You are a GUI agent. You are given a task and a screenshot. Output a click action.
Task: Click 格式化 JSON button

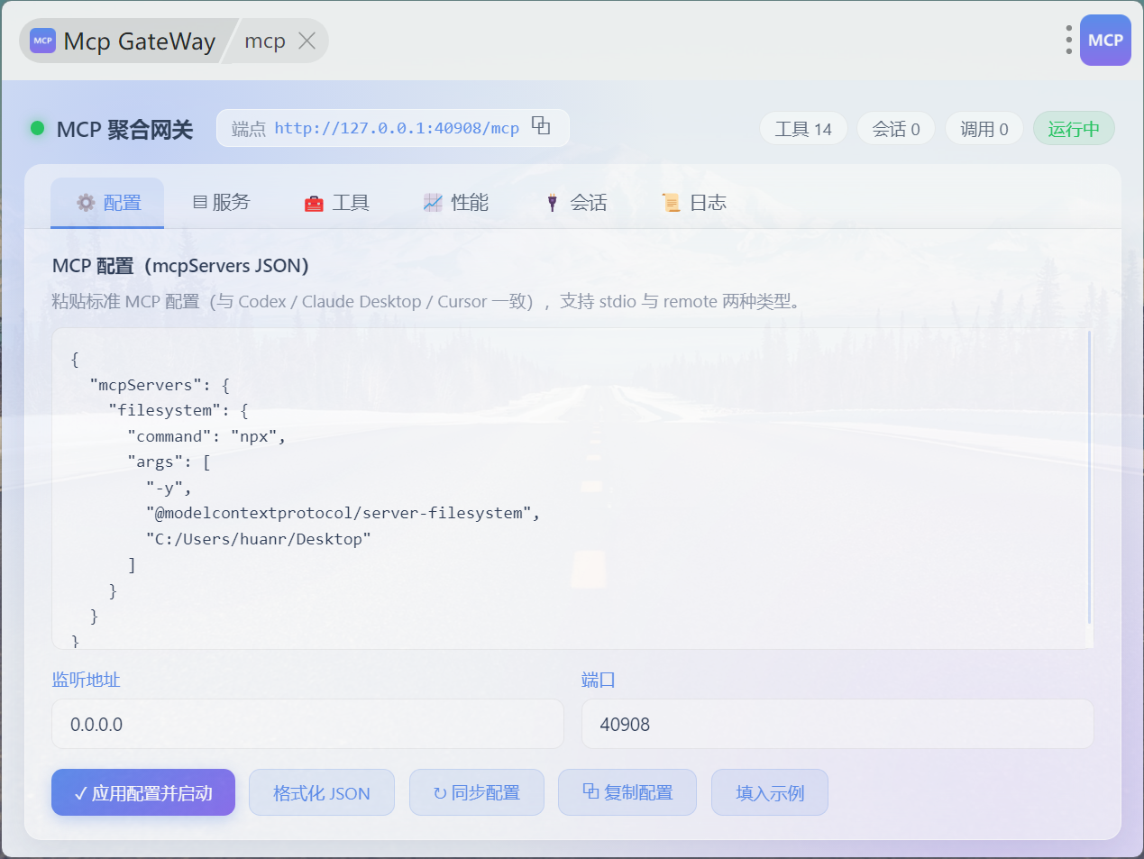tap(322, 792)
